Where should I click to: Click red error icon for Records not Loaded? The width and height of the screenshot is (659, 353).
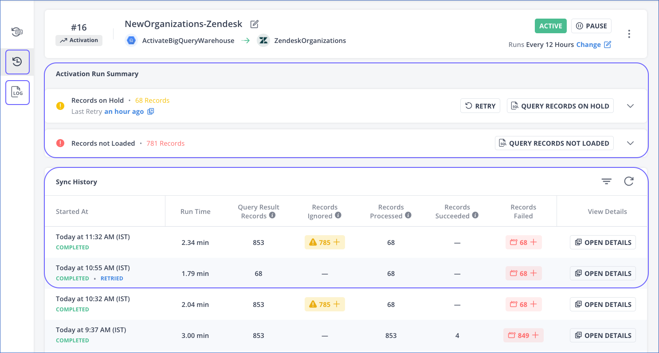point(60,143)
